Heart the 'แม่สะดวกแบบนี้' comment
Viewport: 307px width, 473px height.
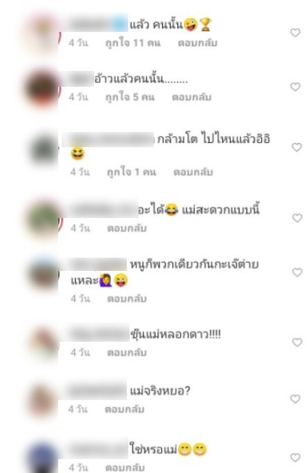coord(297,218)
